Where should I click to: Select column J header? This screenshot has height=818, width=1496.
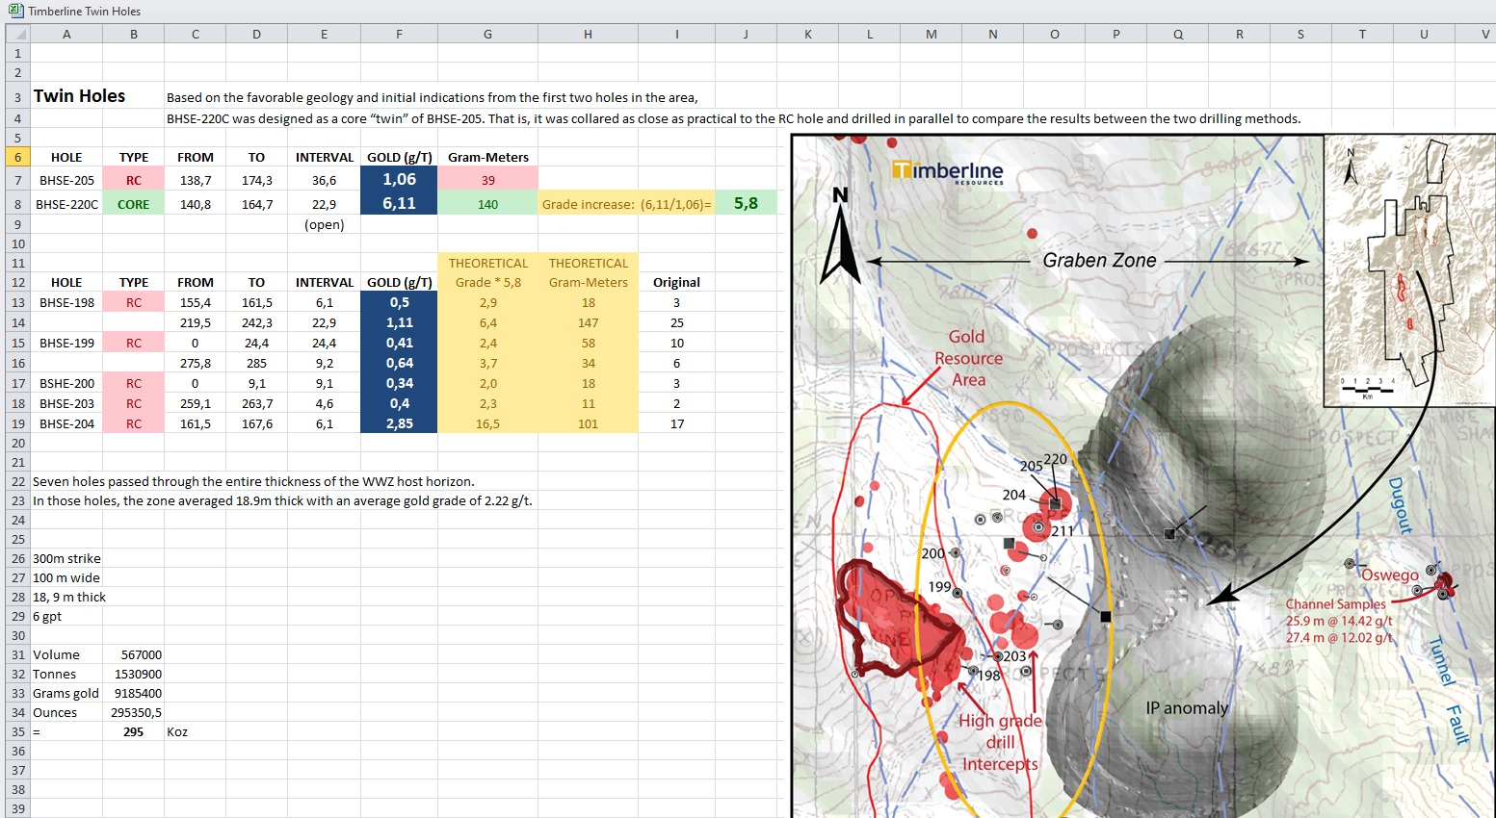[x=746, y=34]
